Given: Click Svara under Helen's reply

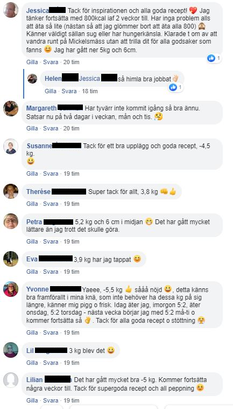Looking at the screenshot, I should point(69,91).
